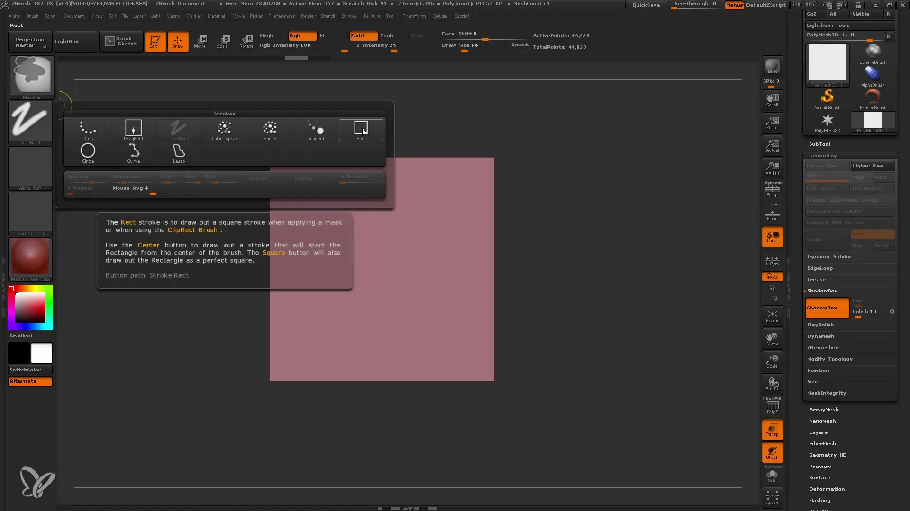The height and width of the screenshot is (511, 910).
Task: Click the SwitchColor button
Action: [30, 370]
